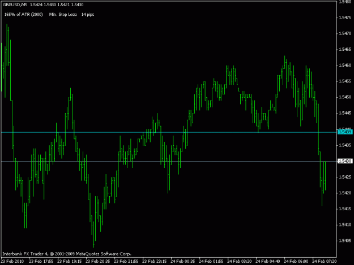This screenshot has width=354, height=265.
Task: Click the '24 Feb 01:55' time label
Action: (x=211, y=261)
